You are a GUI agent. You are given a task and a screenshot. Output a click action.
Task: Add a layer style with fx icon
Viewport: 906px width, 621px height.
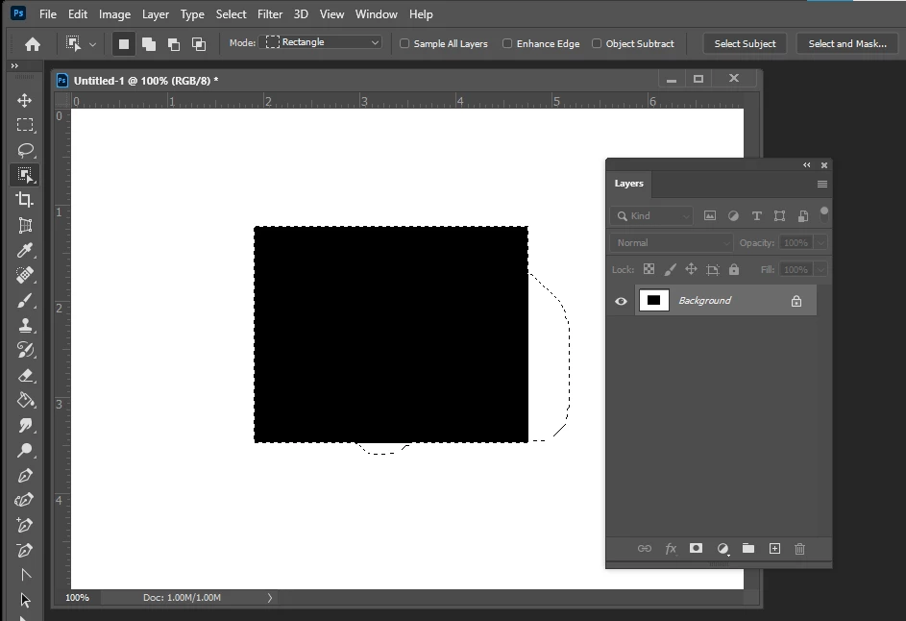tap(671, 549)
